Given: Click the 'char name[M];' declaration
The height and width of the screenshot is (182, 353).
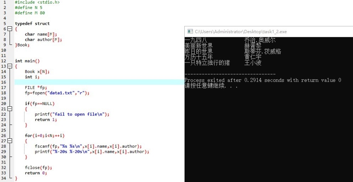Looking at the screenshot, I should pos(41,34).
